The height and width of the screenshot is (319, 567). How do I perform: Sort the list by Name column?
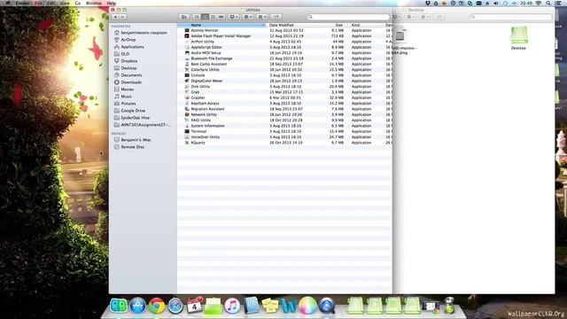pos(221,25)
